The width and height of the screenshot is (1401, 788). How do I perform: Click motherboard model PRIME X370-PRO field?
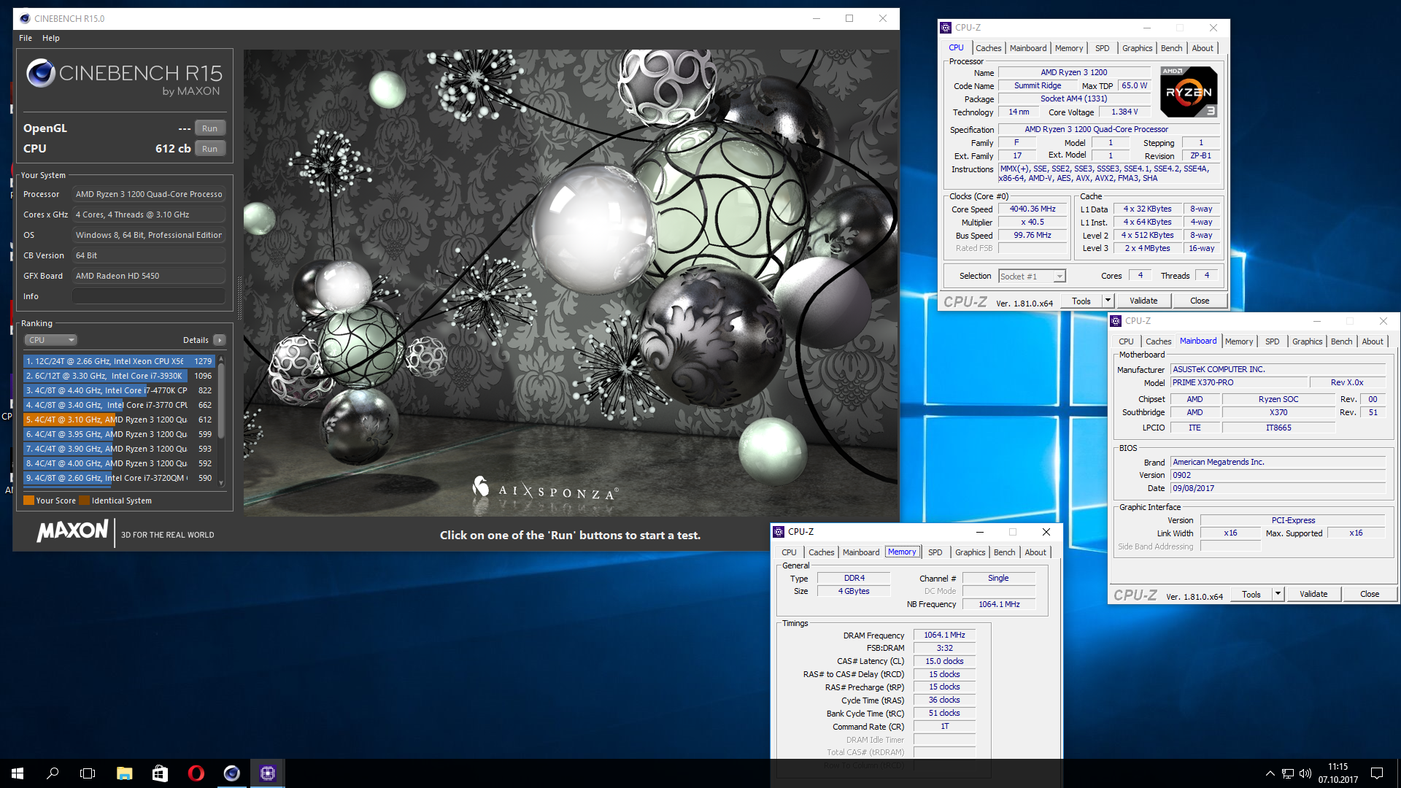[1238, 382]
